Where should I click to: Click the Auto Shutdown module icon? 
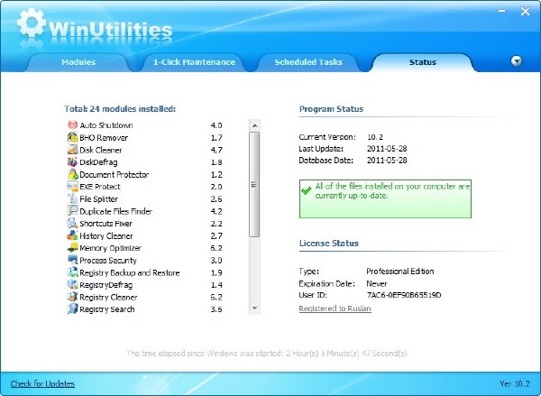tap(72, 124)
